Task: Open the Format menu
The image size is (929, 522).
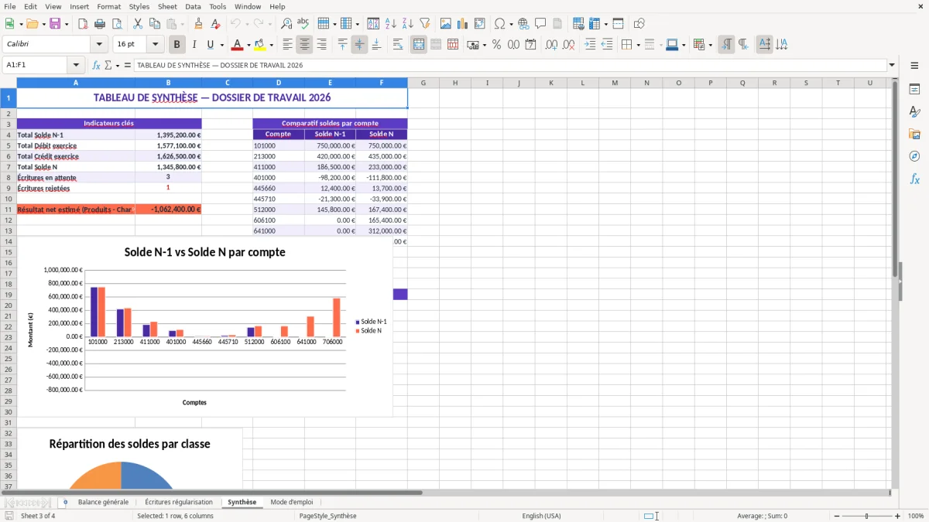Action: click(108, 6)
